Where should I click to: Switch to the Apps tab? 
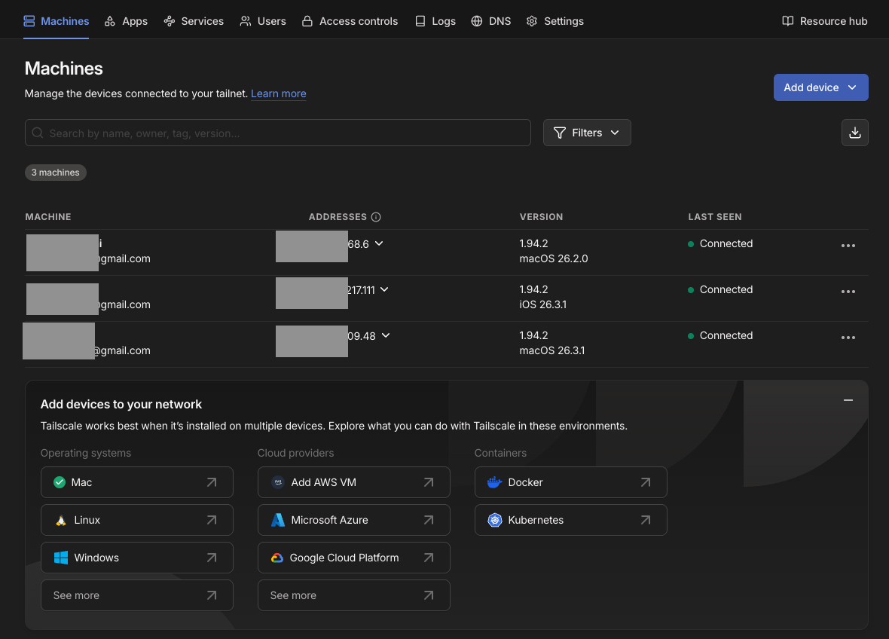(x=126, y=21)
